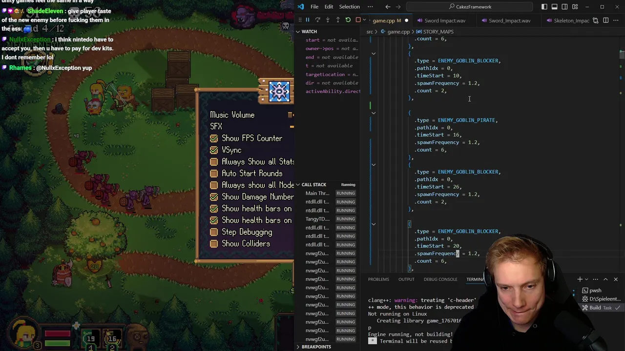Fold block with timeStart = 26

374,165
